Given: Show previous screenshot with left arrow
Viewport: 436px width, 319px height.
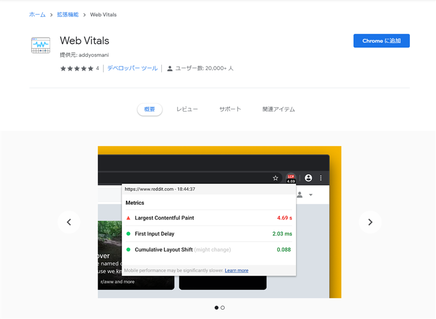Looking at the screenshot, I should click(69, 222).
